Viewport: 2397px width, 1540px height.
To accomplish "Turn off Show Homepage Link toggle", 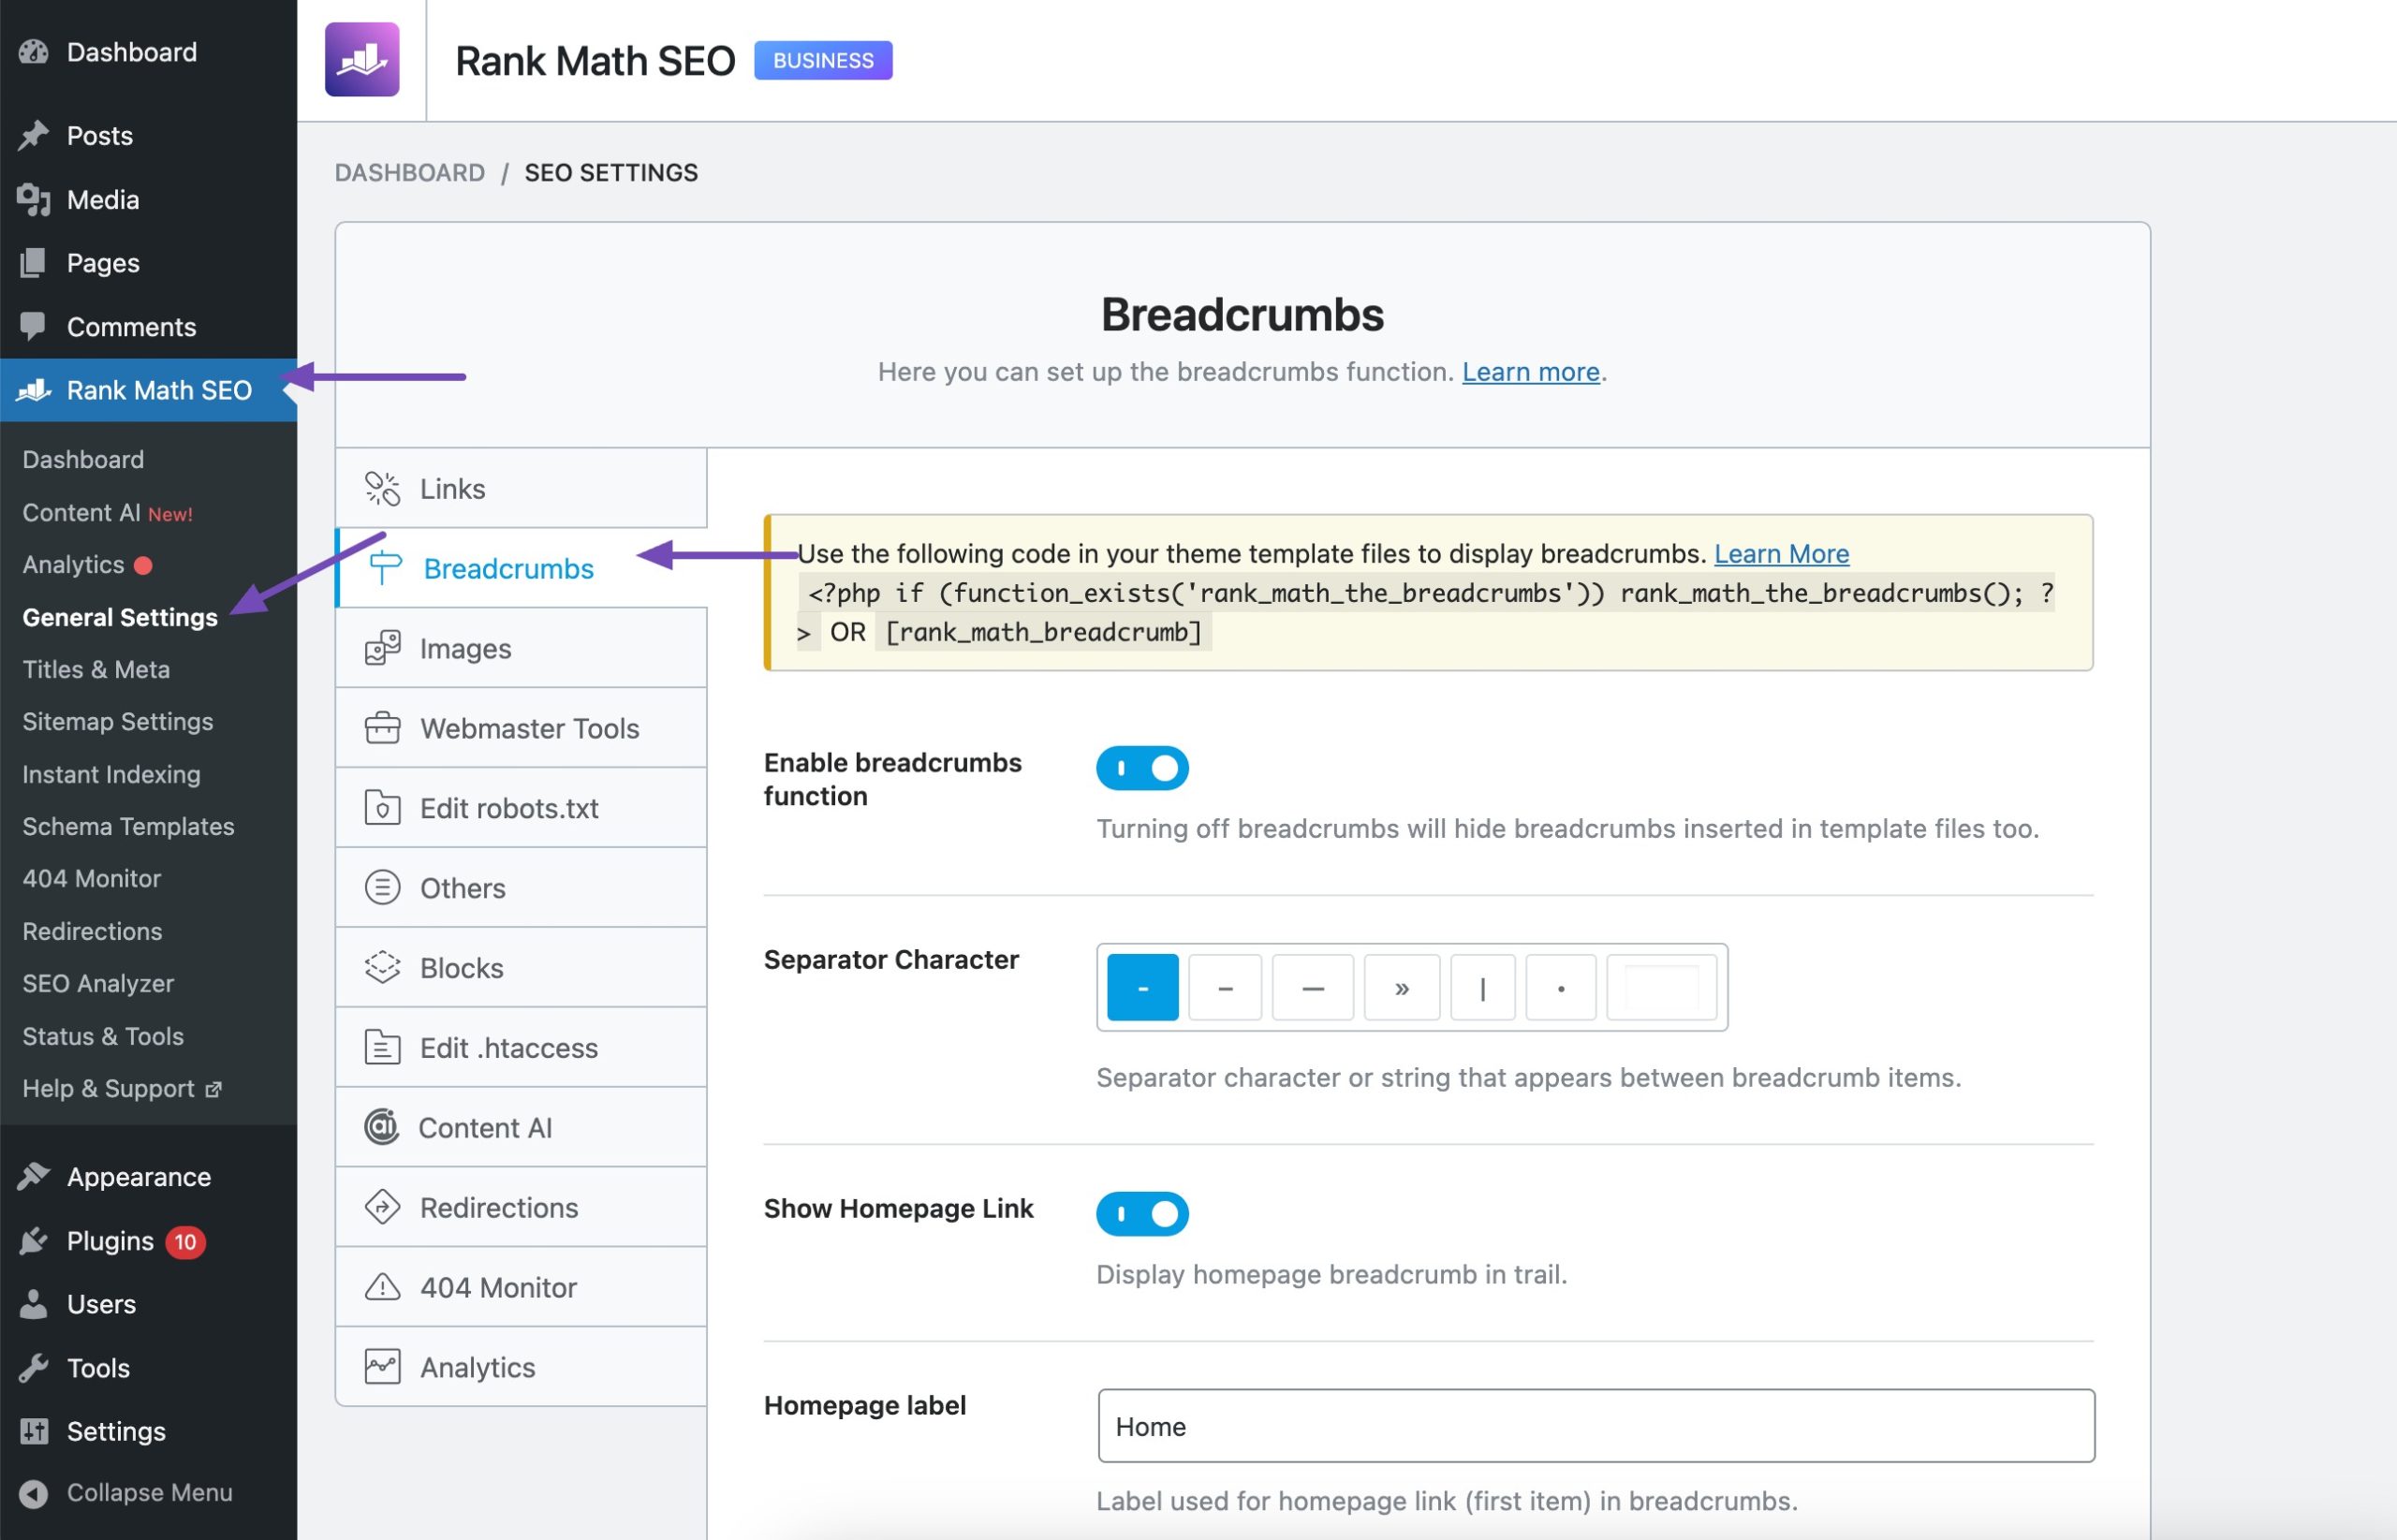I will tap(1142, 1213).
